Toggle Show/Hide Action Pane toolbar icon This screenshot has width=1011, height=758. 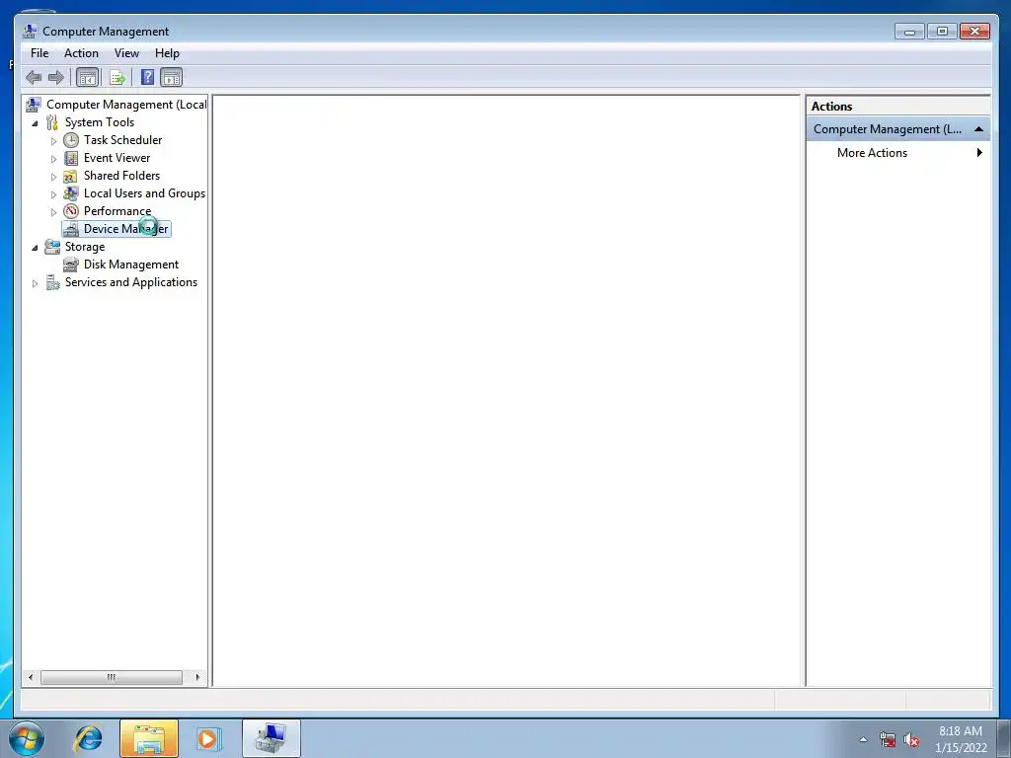172,78
